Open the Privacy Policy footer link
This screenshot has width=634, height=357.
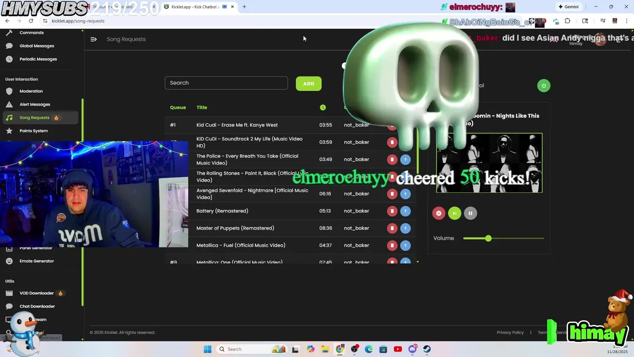[x=510, y=333]
